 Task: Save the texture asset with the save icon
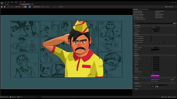tap(2, 7)
